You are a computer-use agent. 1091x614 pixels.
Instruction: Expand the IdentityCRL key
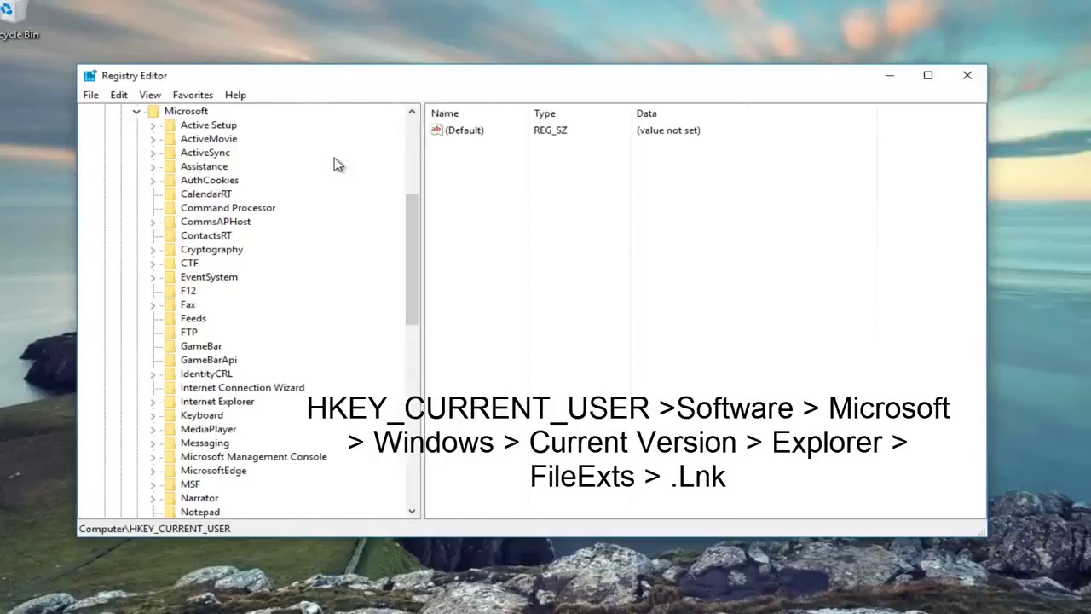coord(153,374)
